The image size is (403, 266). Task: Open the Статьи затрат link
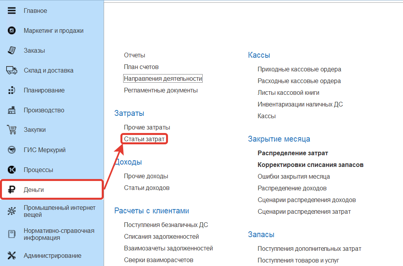click(x=144, y=139)
